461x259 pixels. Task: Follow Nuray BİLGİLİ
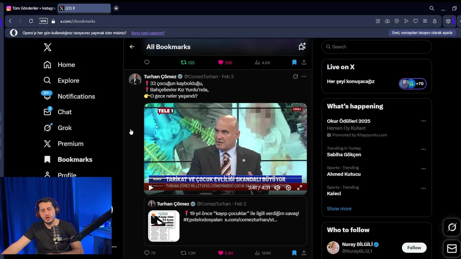click(x=414, y=247)
